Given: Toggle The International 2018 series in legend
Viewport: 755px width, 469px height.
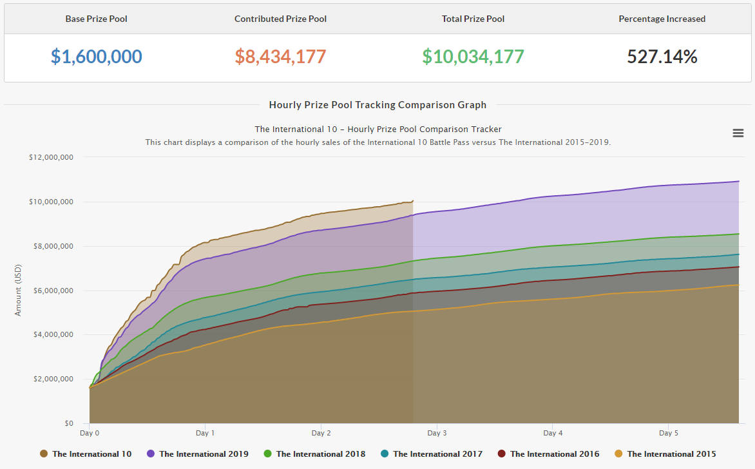Looking at the screenshot, I should tap(315, 454).
